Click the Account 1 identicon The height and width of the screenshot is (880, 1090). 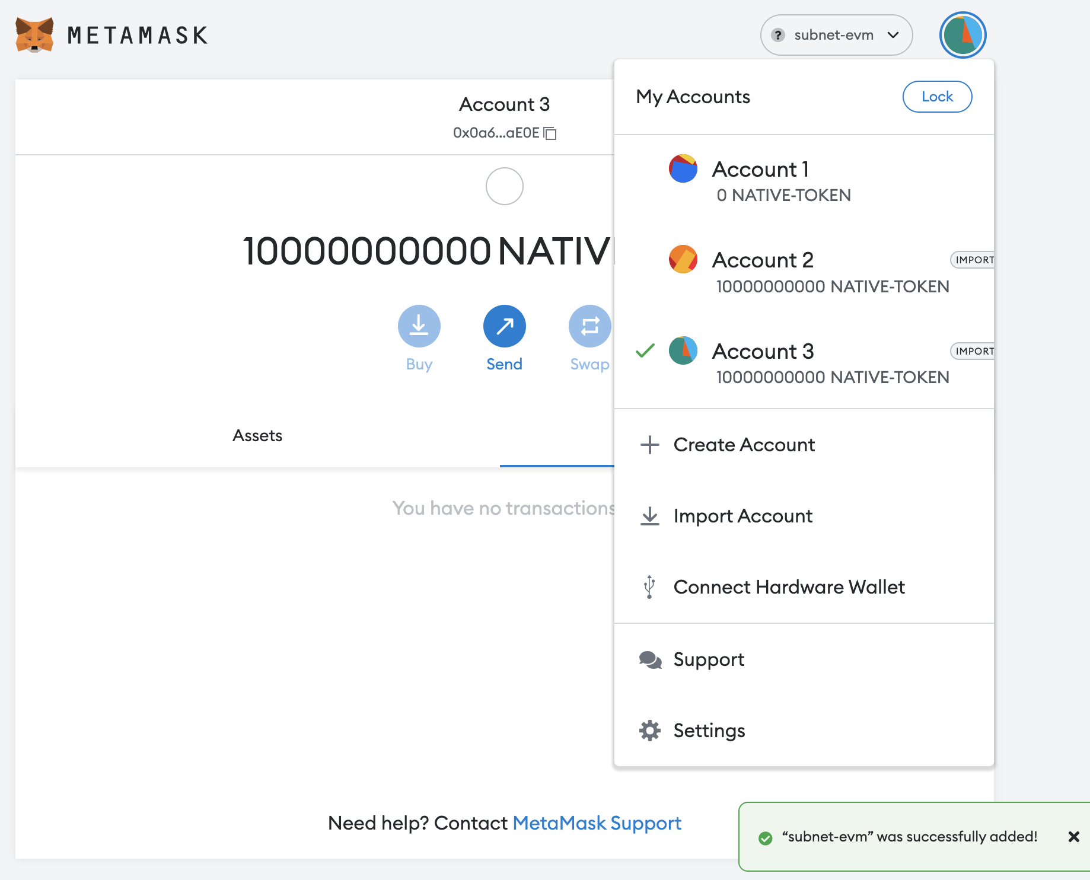[x=683, y=168]
